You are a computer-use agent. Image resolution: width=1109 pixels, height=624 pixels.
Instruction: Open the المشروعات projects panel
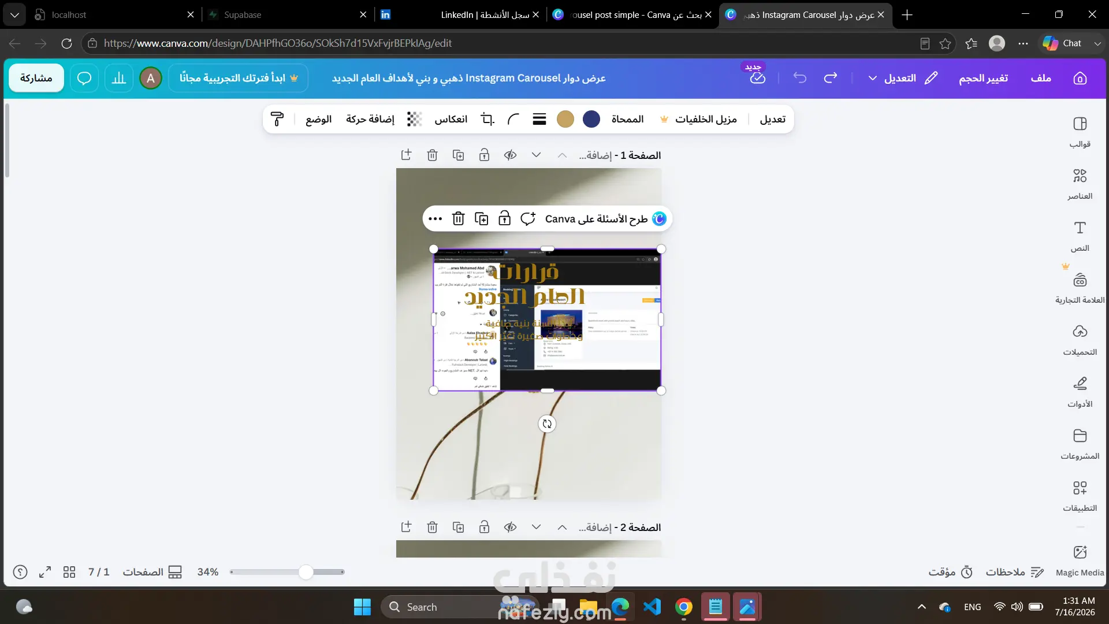click(x=1080, y=444)
